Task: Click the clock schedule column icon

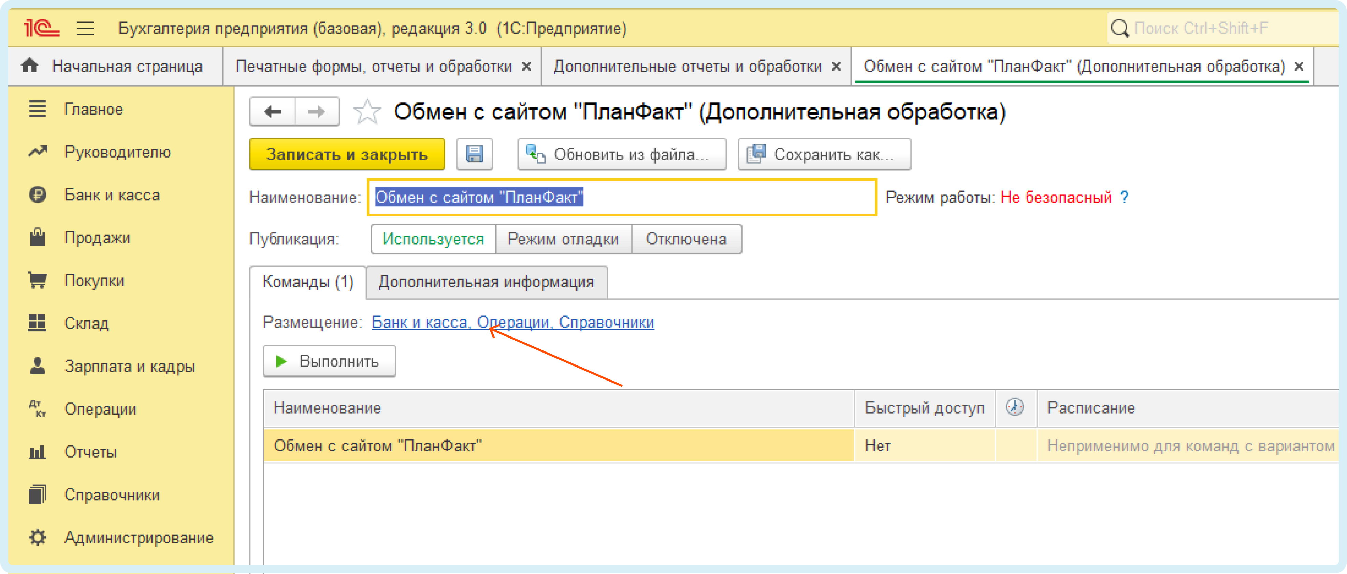Action: click(1015, 407)
